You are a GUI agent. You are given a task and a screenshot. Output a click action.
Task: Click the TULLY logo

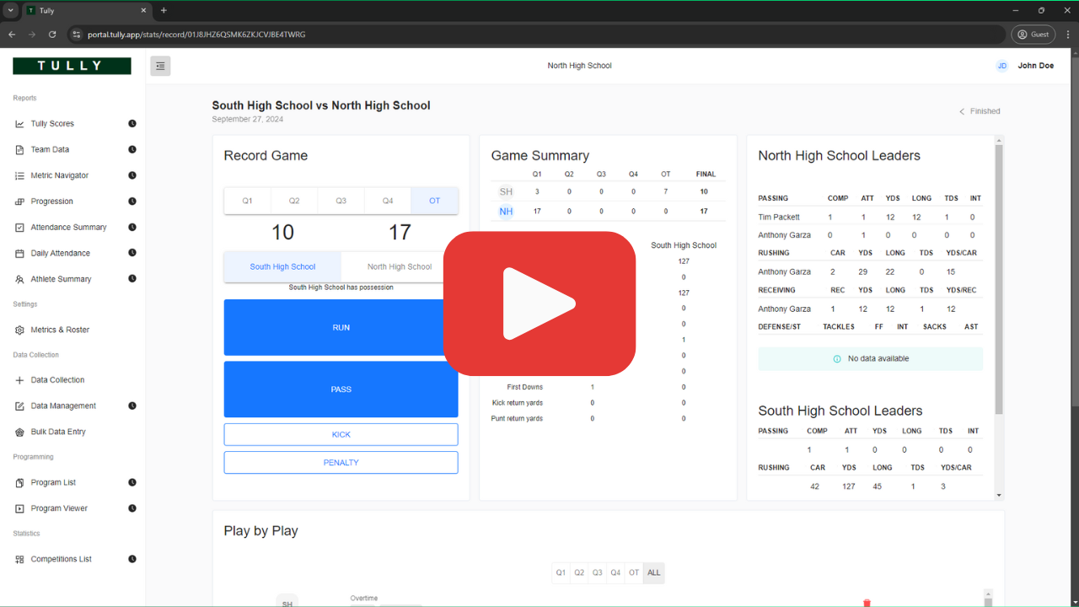pyautogui.click(x=72, y=66)
